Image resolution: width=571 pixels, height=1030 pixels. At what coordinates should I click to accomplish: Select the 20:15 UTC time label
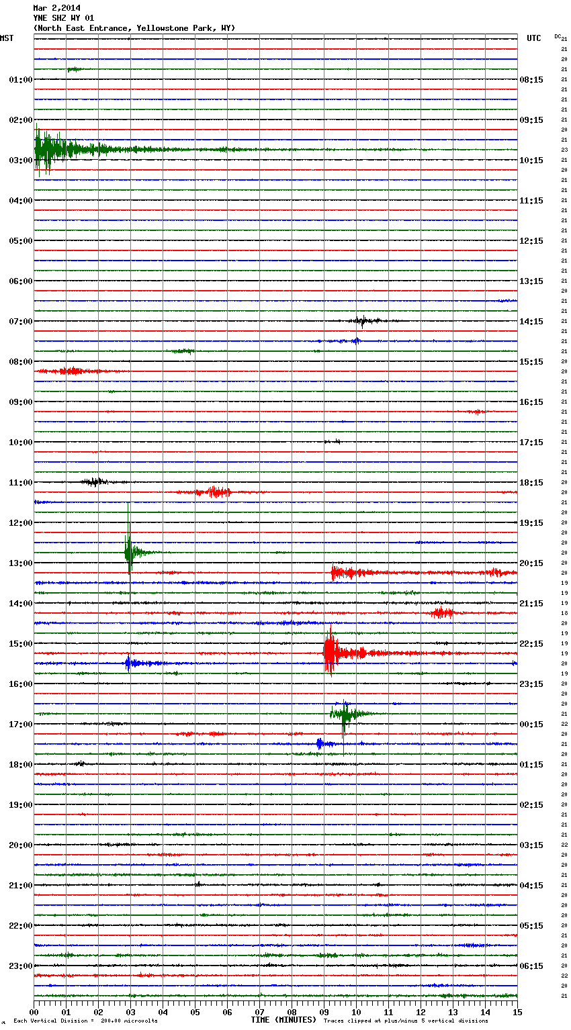[x=531, y=563]
